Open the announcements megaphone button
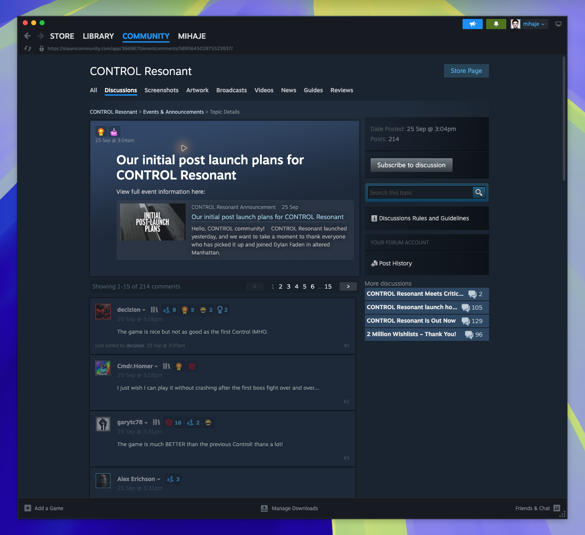 tap(473, 24)
